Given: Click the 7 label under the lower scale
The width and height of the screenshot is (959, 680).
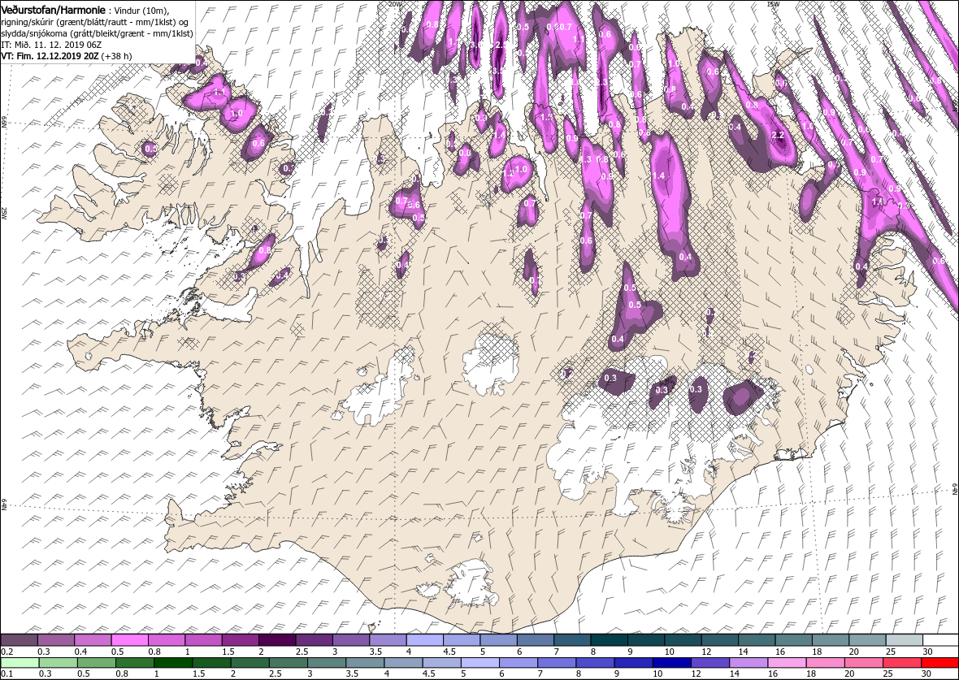Looking at the screenshot, I should click(x=540, y=674).
